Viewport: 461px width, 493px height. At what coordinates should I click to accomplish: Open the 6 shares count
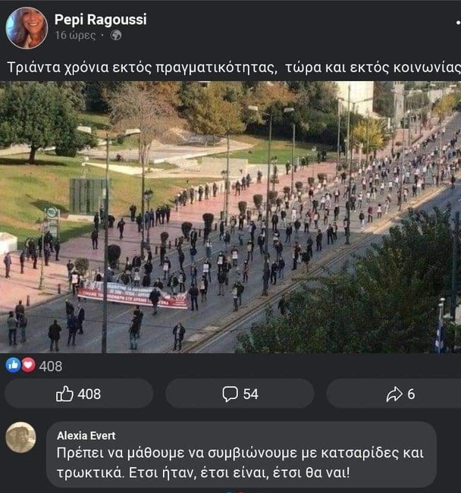click(x=411, y=394)
